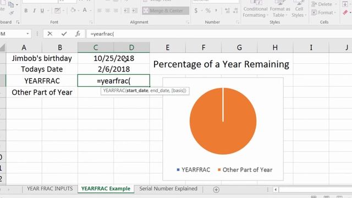Image resolution: width=352 pixels, height=198 pixels.
Task: Toggle Bold formatting
Action: (26, 11)
